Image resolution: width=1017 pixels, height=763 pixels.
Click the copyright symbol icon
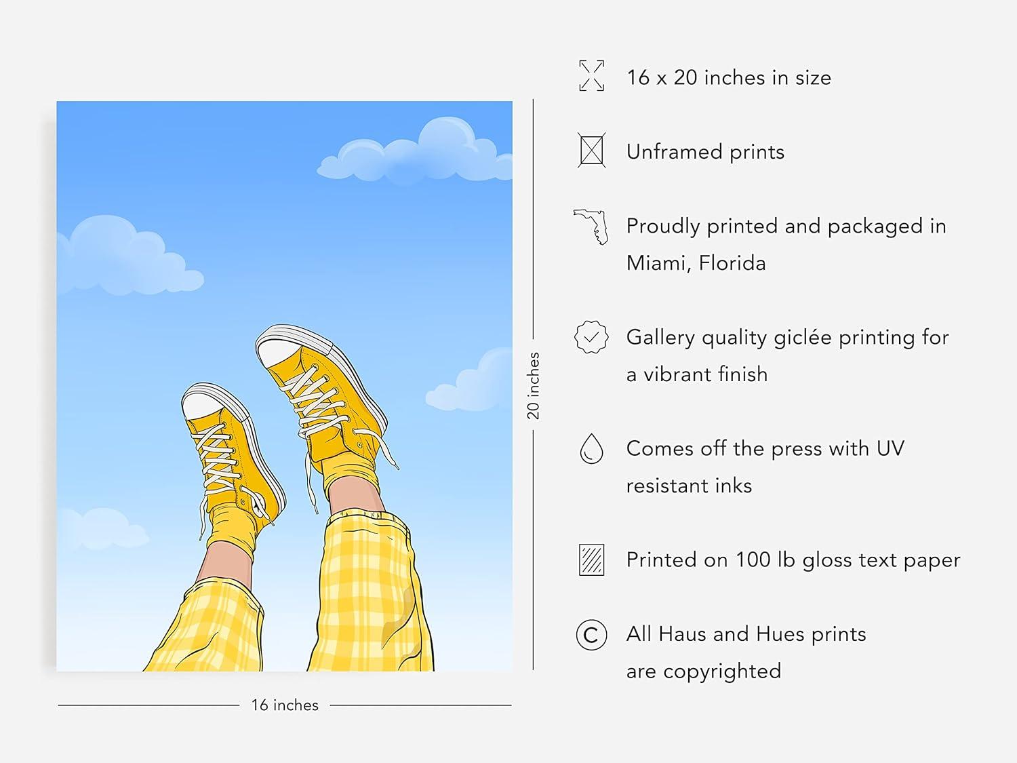pos(591,635)
